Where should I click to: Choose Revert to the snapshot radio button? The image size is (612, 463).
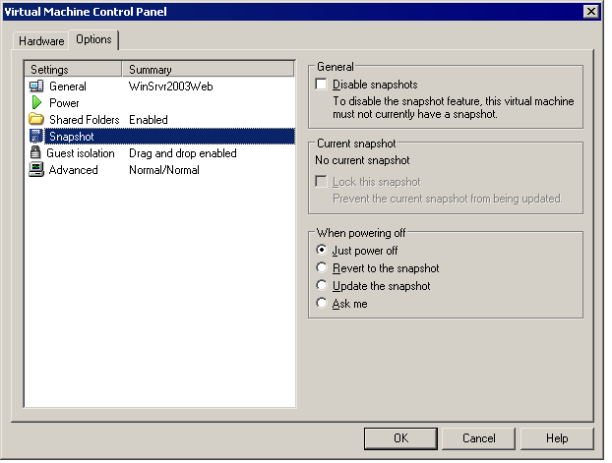pyautogui.click(x=322, y=268)
